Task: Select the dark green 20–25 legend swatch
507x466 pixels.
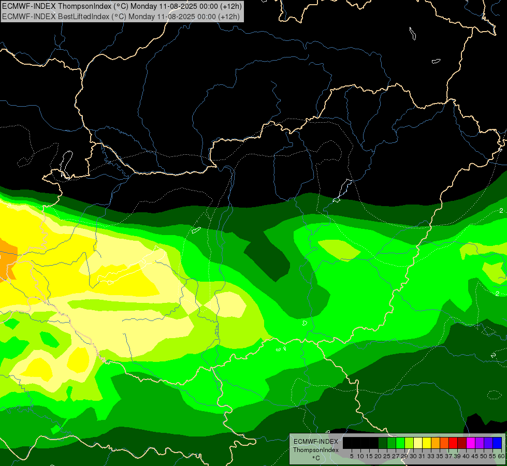Action: (x=383, y=443)
